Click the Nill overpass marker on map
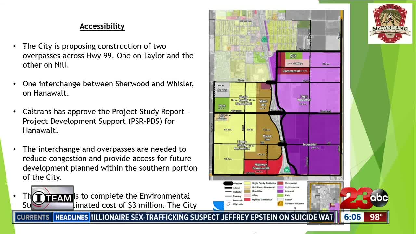 click(282, 144)
